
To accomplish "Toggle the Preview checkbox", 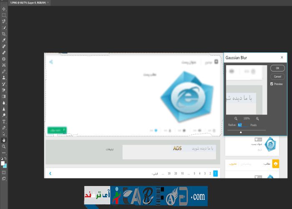I will [272, 84].
